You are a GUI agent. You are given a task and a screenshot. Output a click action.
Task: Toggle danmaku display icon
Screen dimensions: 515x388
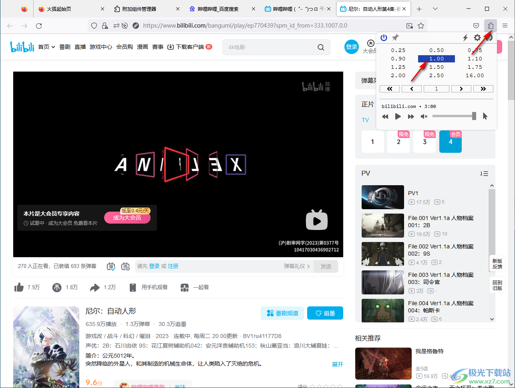[111, 266]
